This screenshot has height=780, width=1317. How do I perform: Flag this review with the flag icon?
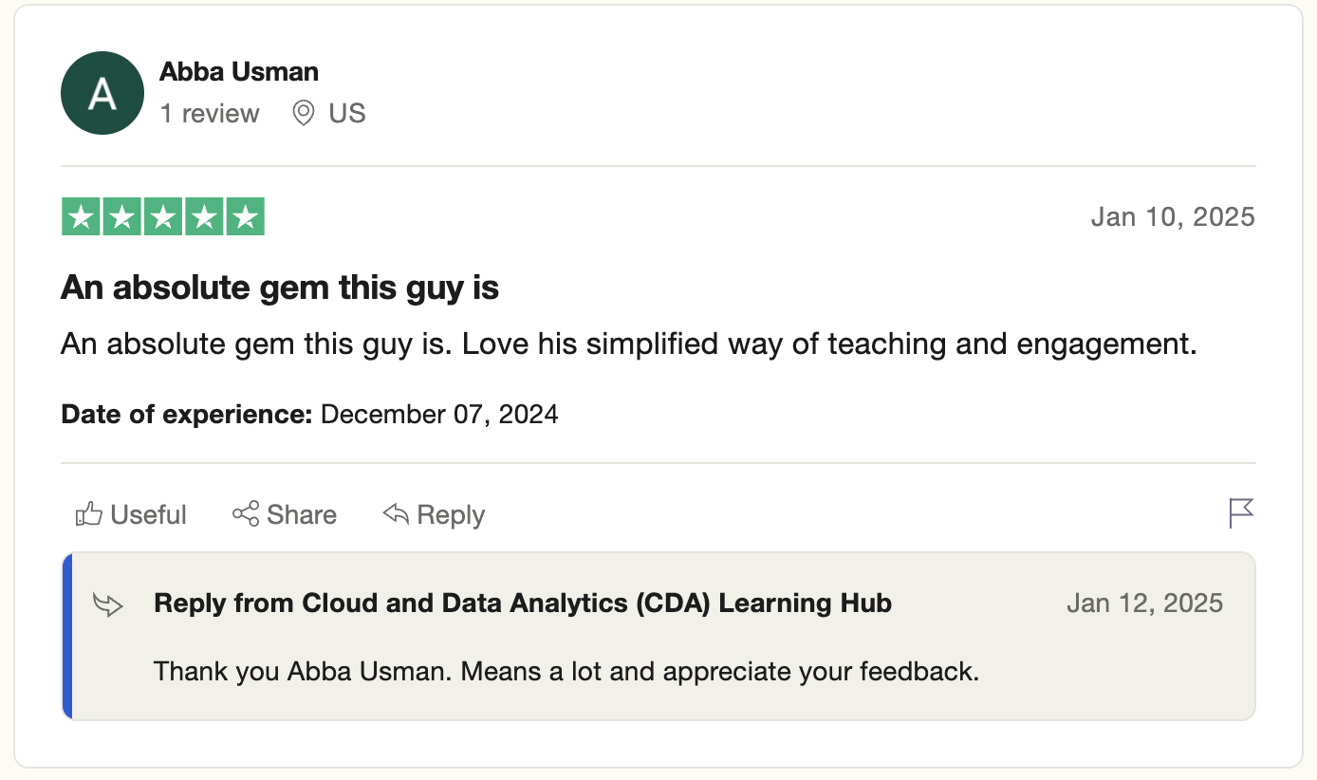(x=1241, y=513)
